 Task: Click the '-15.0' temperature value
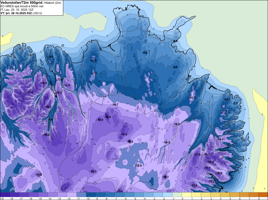[x=67, y=85]
